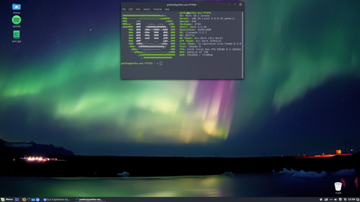Click the terminal window title text
This screenshot has height=202, width=360.
tap(182, 5)
